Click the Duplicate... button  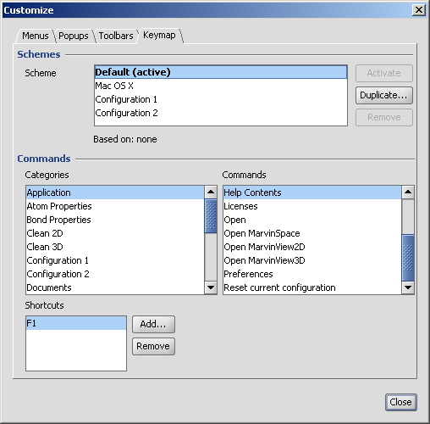click(x=384, y=95)
